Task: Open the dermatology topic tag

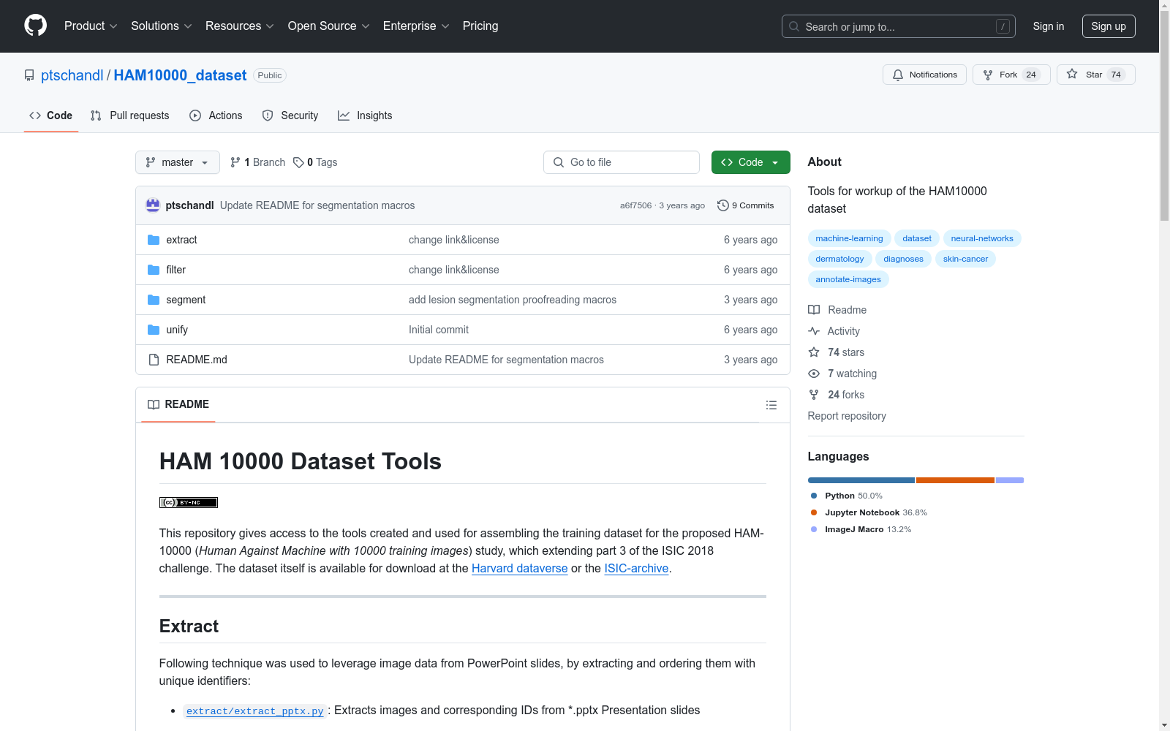Action: 839,259
